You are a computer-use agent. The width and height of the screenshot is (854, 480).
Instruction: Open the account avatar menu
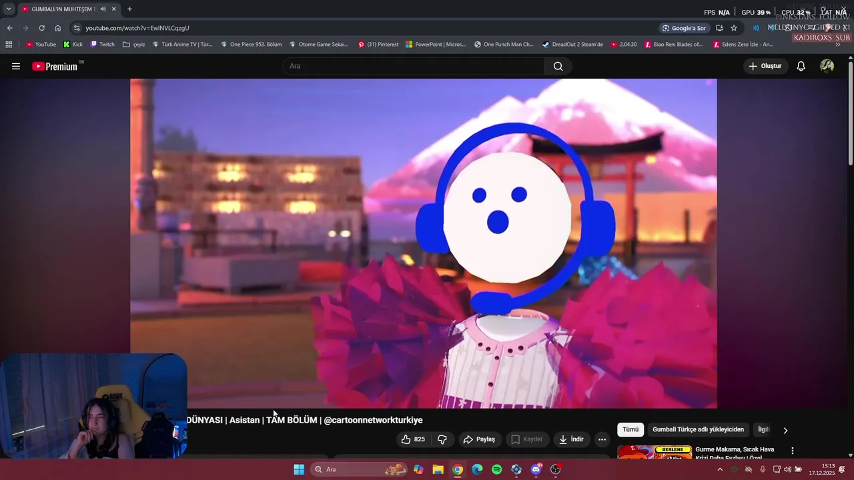tap(827, 66)
